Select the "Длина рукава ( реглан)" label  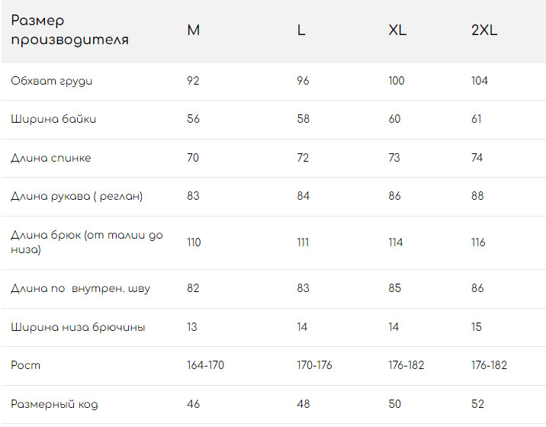(x=76, y=196)
